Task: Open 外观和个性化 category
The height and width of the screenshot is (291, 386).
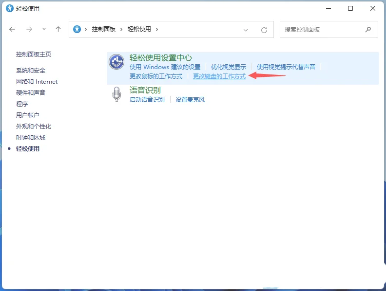Action: click(x=34, y=127)
